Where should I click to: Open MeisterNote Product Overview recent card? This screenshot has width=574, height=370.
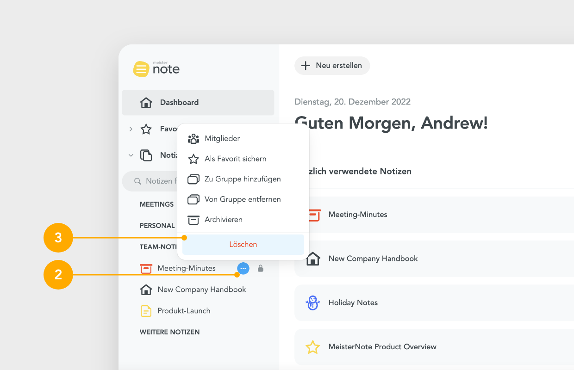click(x=434, y=347)
